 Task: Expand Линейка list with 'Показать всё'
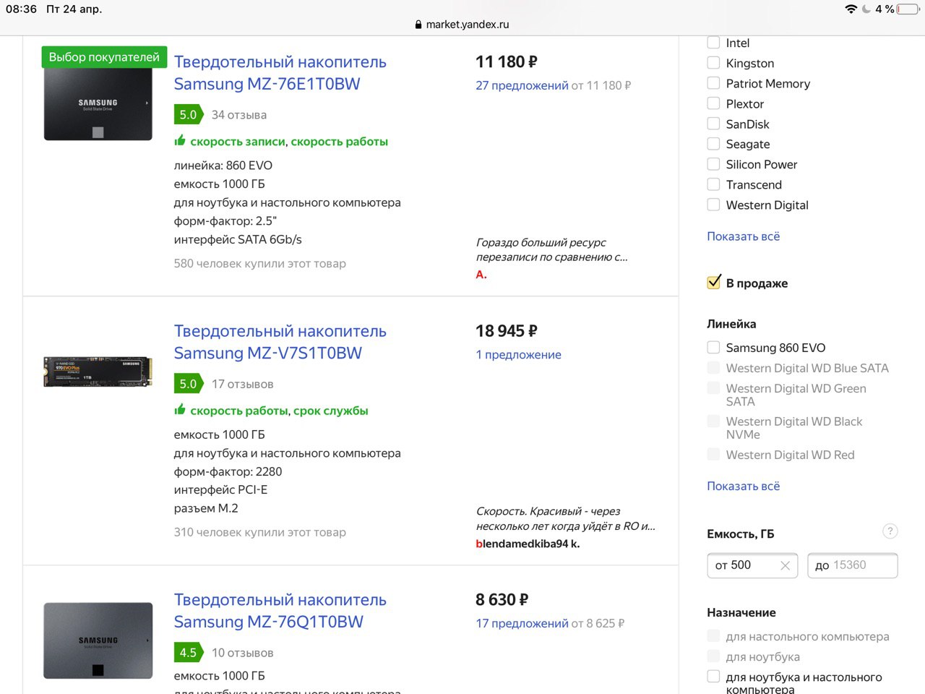click(743, 487)
